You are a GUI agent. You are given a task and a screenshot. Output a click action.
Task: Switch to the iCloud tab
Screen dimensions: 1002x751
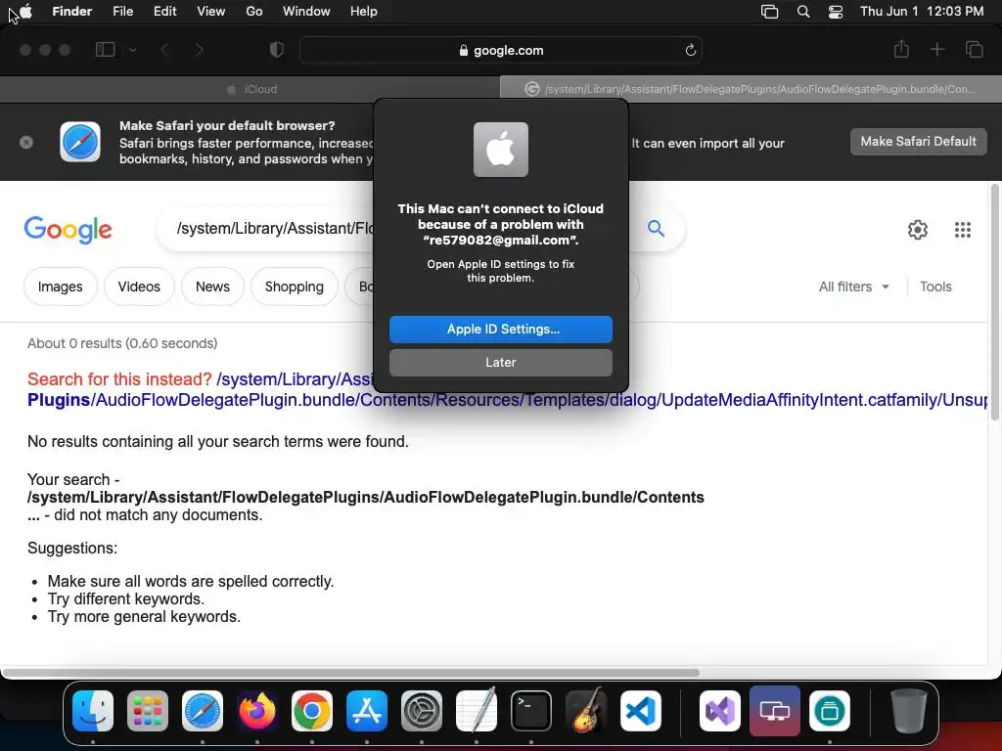click(x=250, y=89)
